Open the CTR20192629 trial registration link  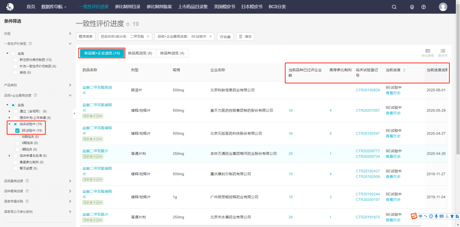click(x=368, y=90)
